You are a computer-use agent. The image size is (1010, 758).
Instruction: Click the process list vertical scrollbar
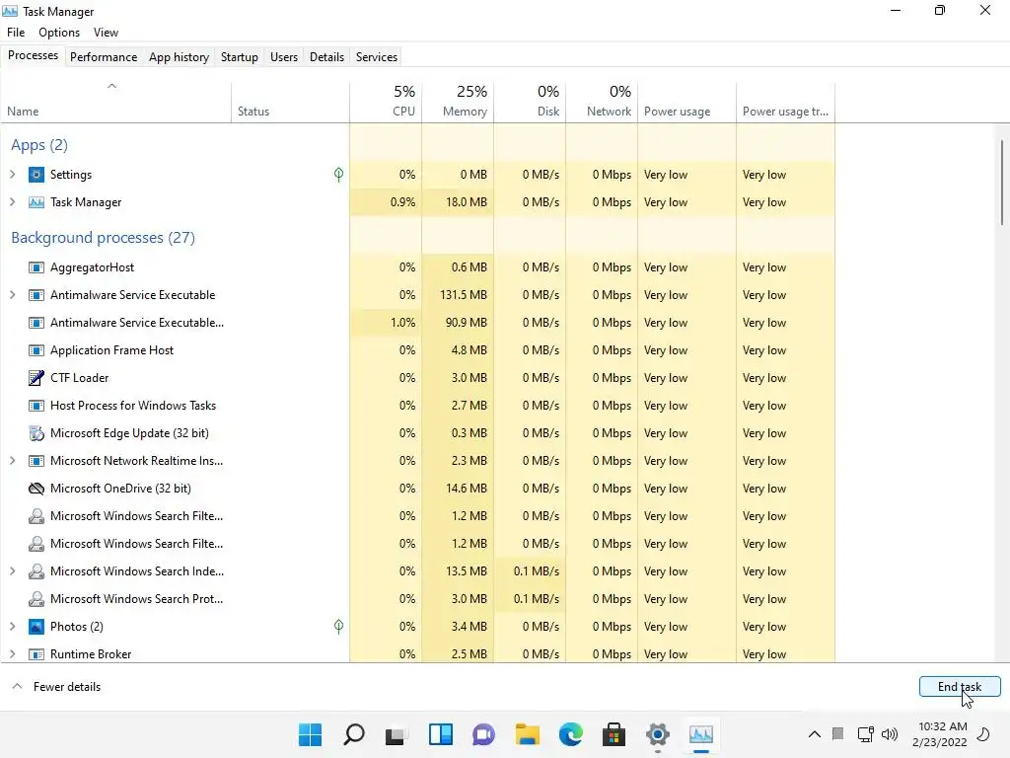point(1002,183)
